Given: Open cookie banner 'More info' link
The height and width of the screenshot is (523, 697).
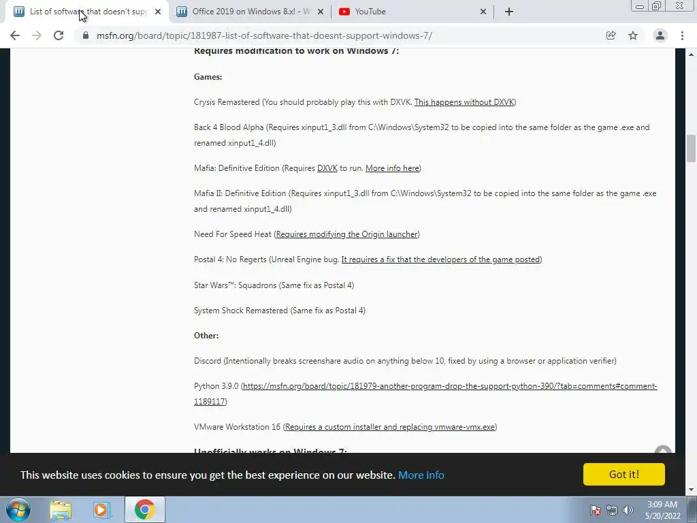Looking at the screenshot, I should [x=421, y=475].
